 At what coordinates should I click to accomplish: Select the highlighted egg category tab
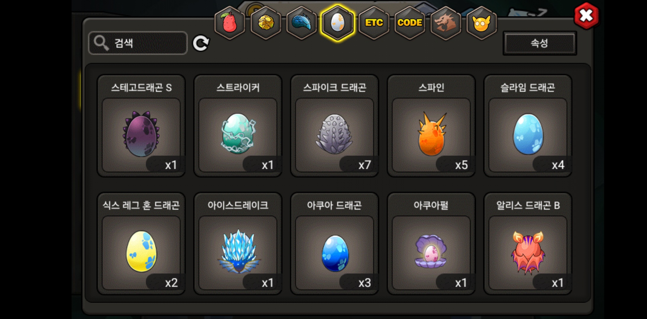tap(338, 23)
